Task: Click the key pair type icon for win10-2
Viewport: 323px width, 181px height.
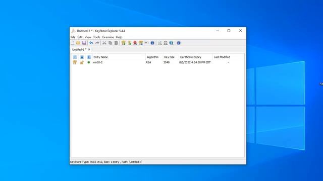Action: (75, 62)
